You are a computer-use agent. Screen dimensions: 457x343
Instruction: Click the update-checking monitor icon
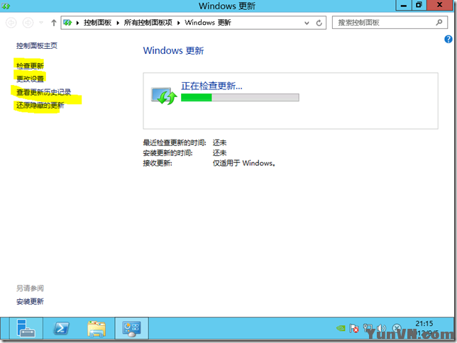164,96
